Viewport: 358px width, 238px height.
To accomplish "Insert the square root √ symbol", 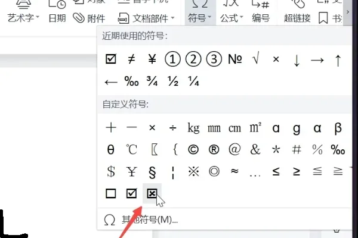I will click(256, 59).
